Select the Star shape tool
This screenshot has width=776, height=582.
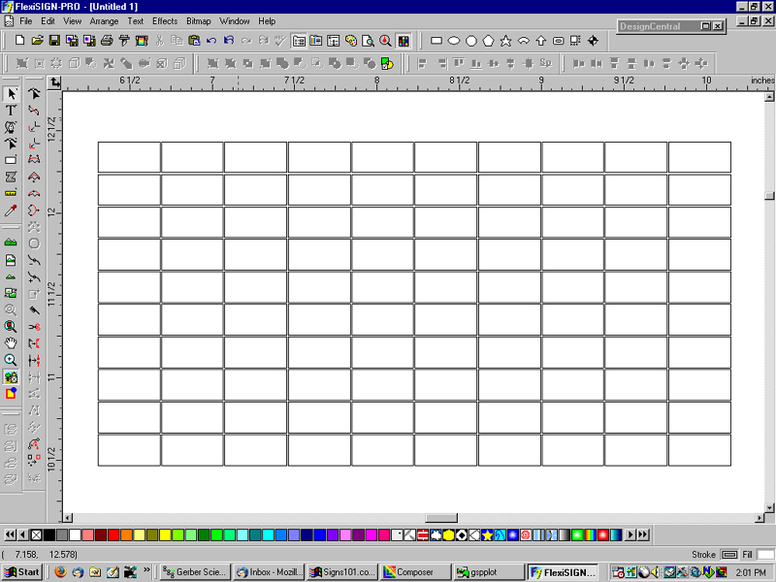tap(505, 41)
